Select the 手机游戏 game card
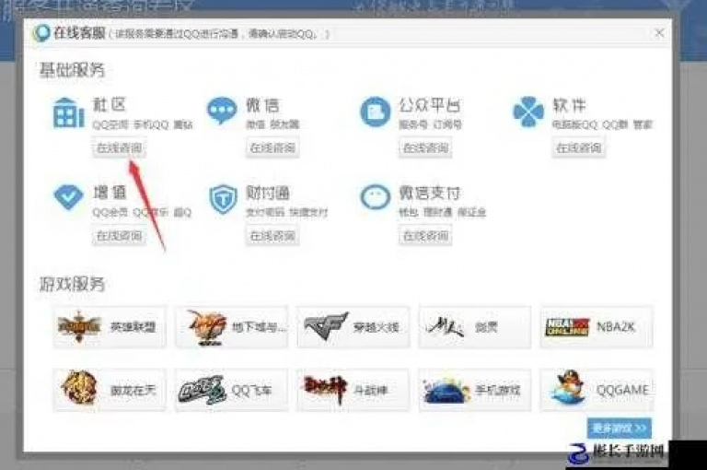This screenshot has width=707, height=470. pyautogui.click(x=475, y=390)
